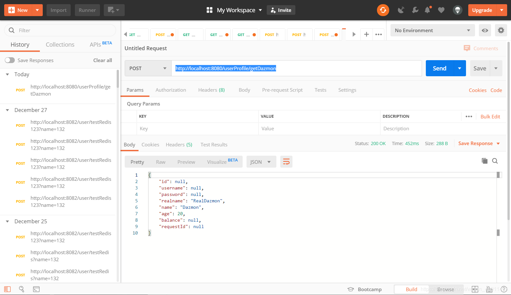
Task: Add a new request tab
Action: click(x=366, y=34)
